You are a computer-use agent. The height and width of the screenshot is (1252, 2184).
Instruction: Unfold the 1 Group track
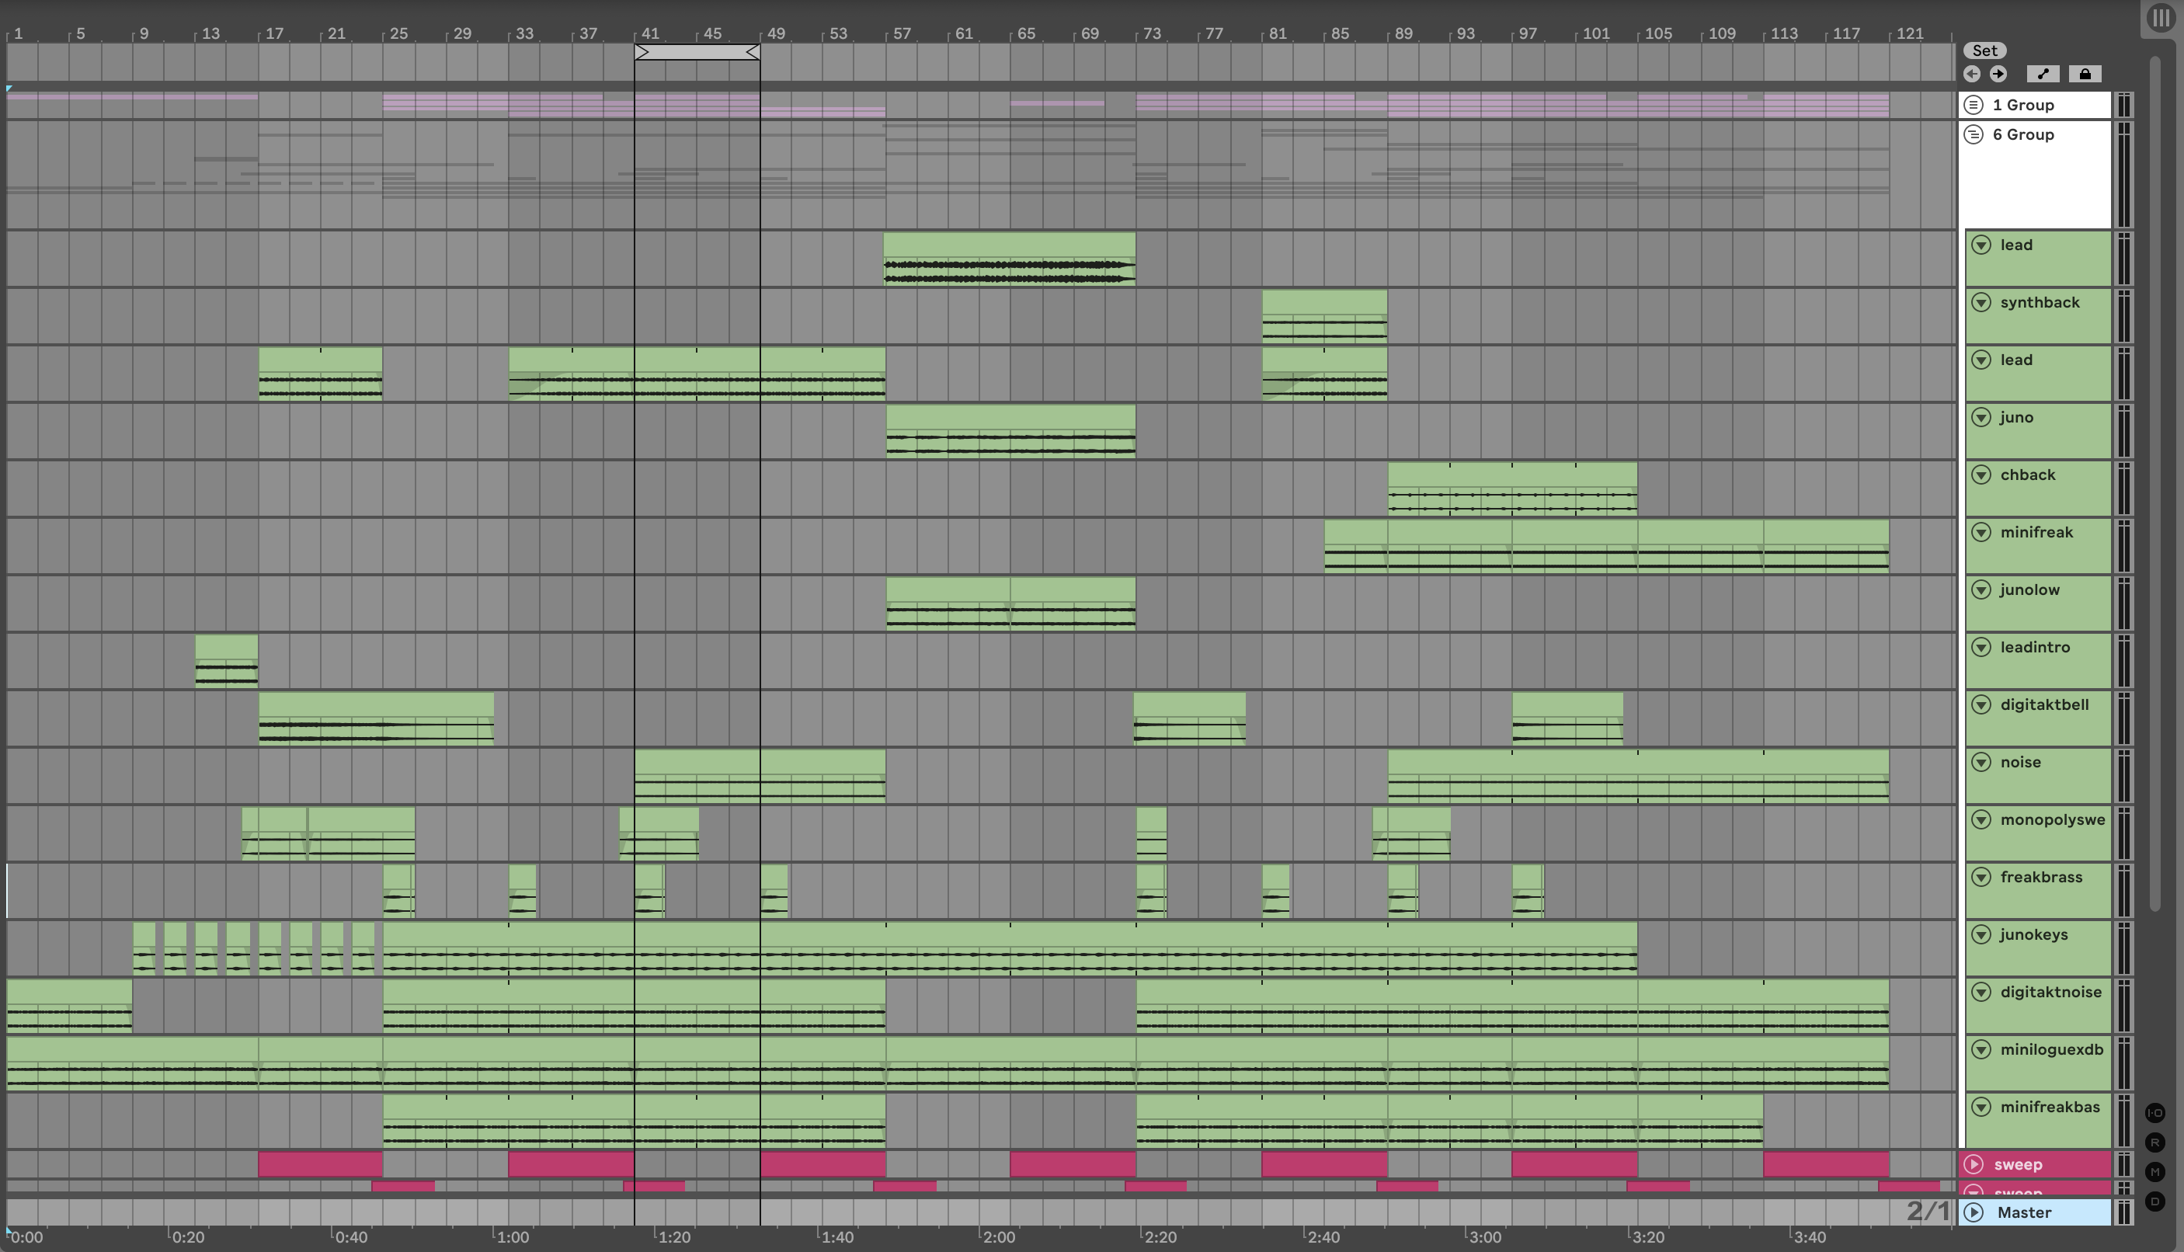point(1974,105)
